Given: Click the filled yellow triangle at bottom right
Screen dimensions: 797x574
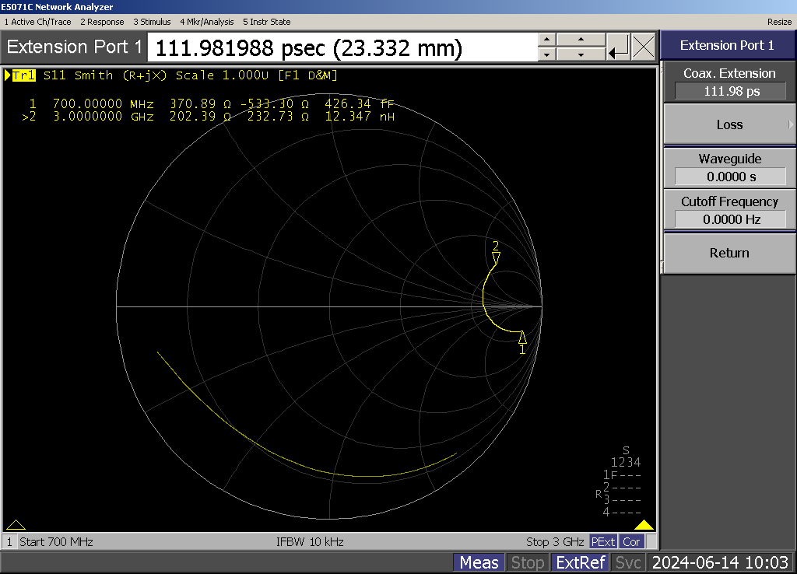Looking at the screenshot, I should [644, 525].
